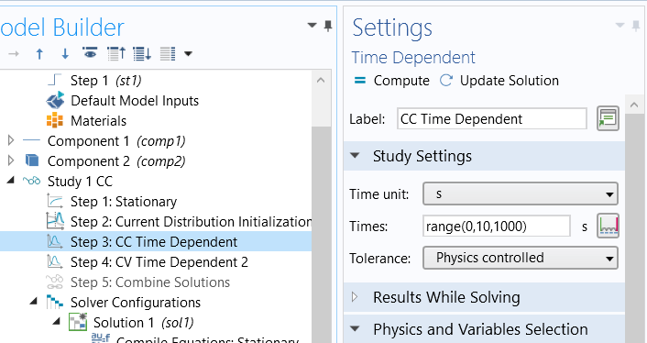This screenshot has width=647, height=343.
Task: Move selected node up with arrow icon
Action: [39, 54]
